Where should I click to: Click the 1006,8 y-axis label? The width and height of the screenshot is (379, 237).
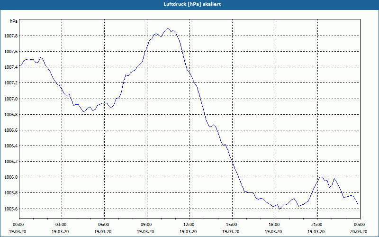[11, 115]
